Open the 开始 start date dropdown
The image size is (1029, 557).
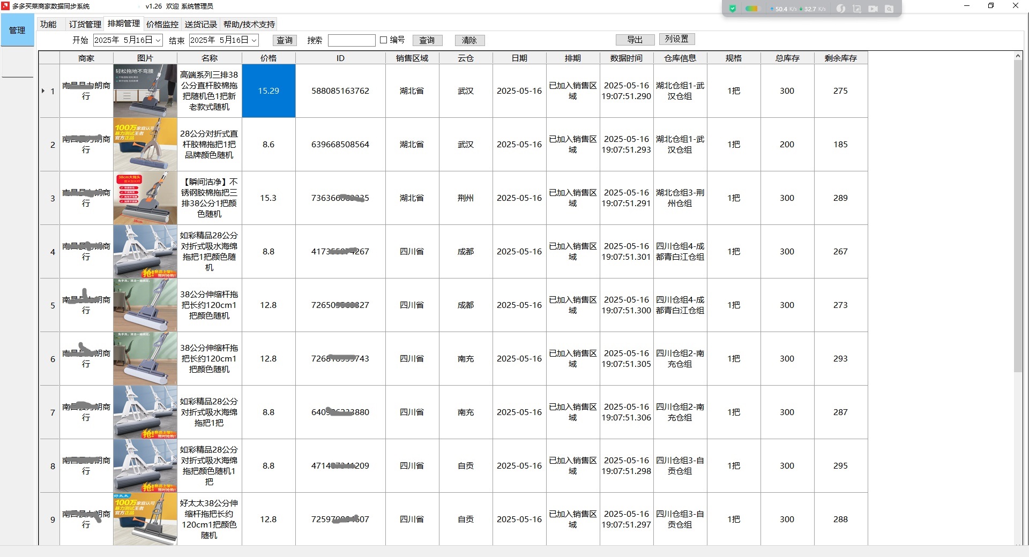pos(158,40)
